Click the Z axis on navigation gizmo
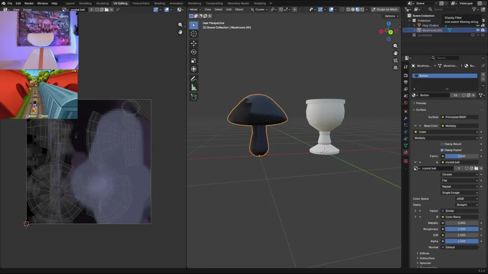 388,24
